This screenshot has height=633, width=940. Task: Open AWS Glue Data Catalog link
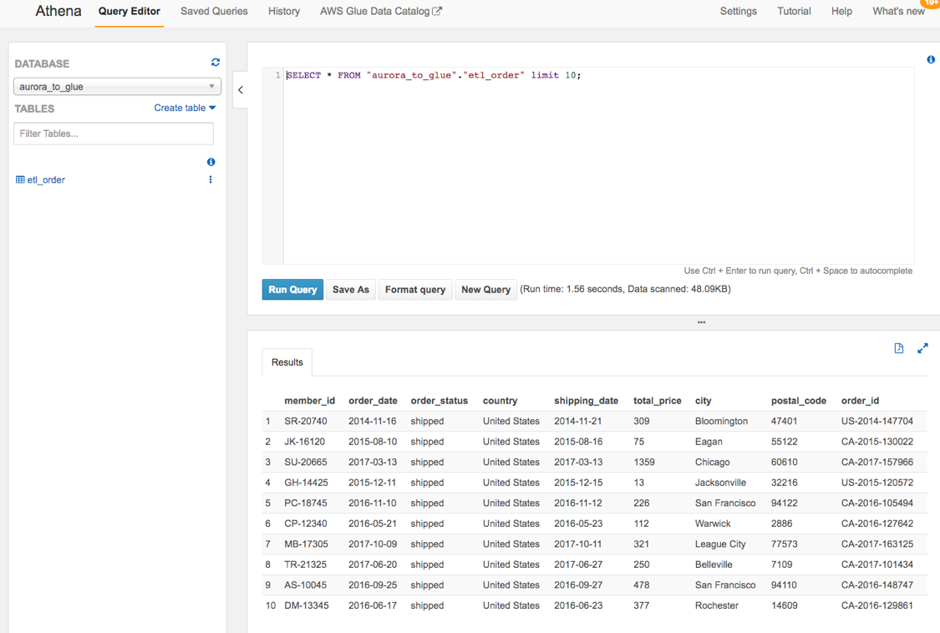tap(380, 12)
